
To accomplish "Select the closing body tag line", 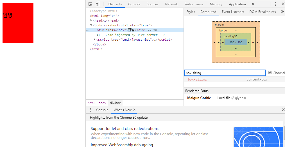I will [x=99, y=44].
